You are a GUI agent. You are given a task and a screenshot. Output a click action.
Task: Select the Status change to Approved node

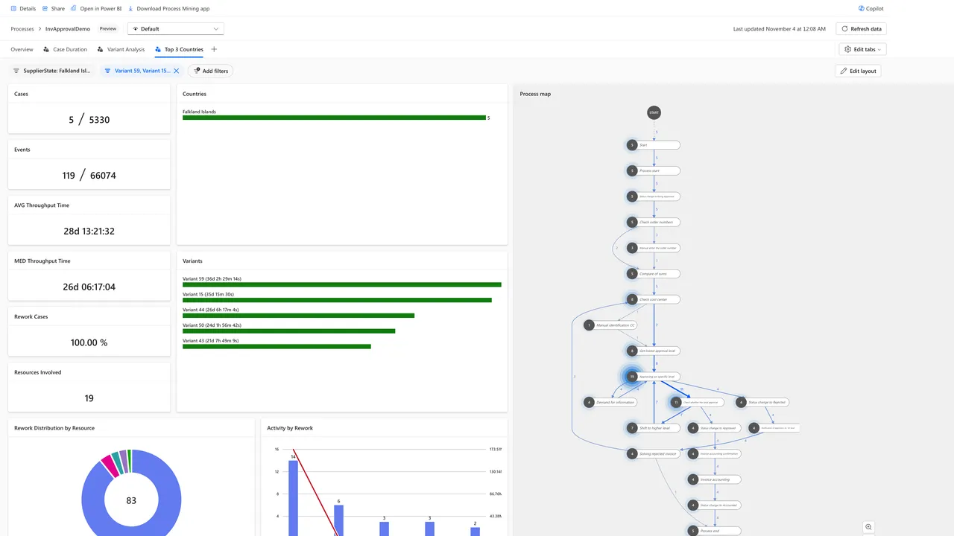point(715,428)
